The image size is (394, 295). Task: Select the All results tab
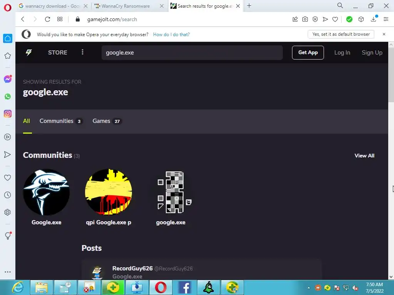tap(27, 121)
